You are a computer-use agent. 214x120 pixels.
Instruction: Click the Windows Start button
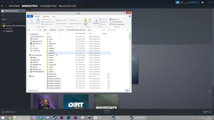[x=3, y=118]
